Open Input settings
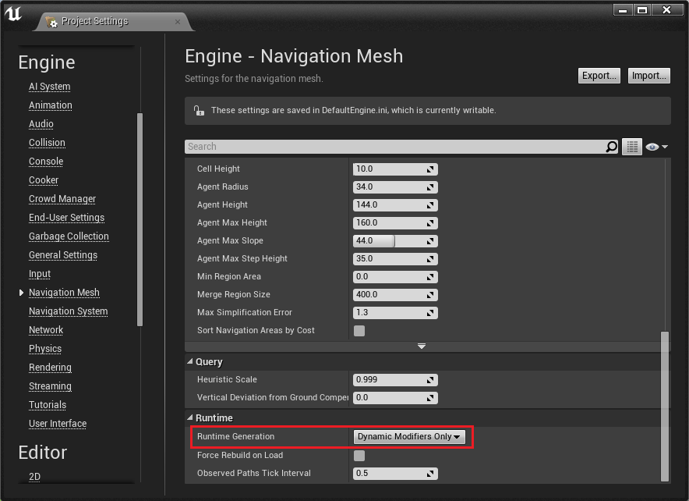The width and height of the screenshot is (689, 501). pos(40,274)
